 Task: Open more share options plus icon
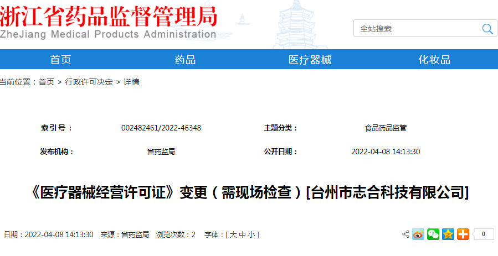pyautogui.click(x=463, y=234)
